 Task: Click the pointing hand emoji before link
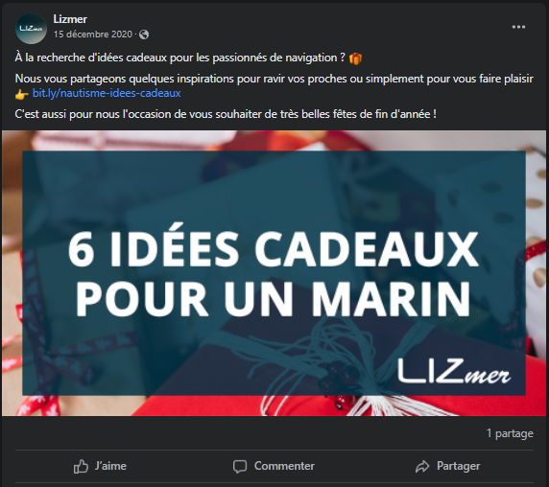22,94
